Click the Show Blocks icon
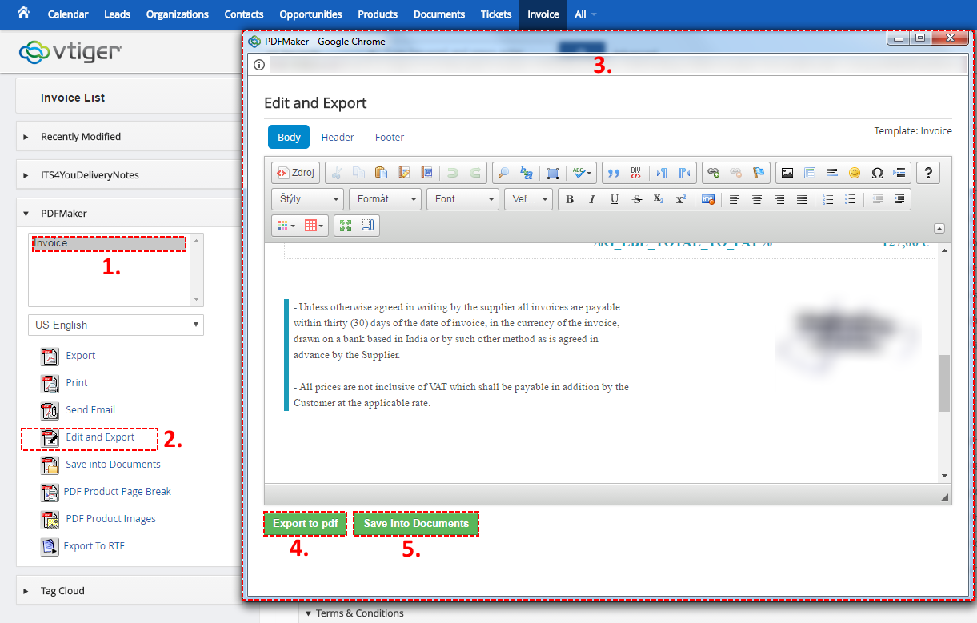The width and height of the screenshot is (977, 623). point(368,226)
